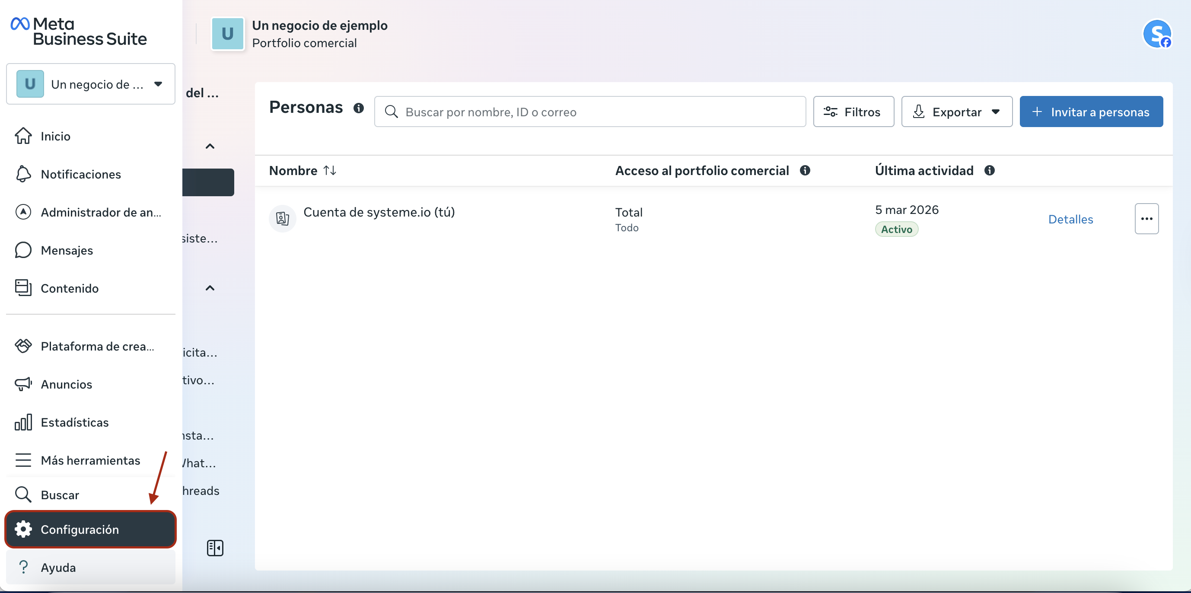The width and height of the screenshot is (1191, 593).
Task: Open three-dot options for systeme.io account
Action: [1146, 219]
